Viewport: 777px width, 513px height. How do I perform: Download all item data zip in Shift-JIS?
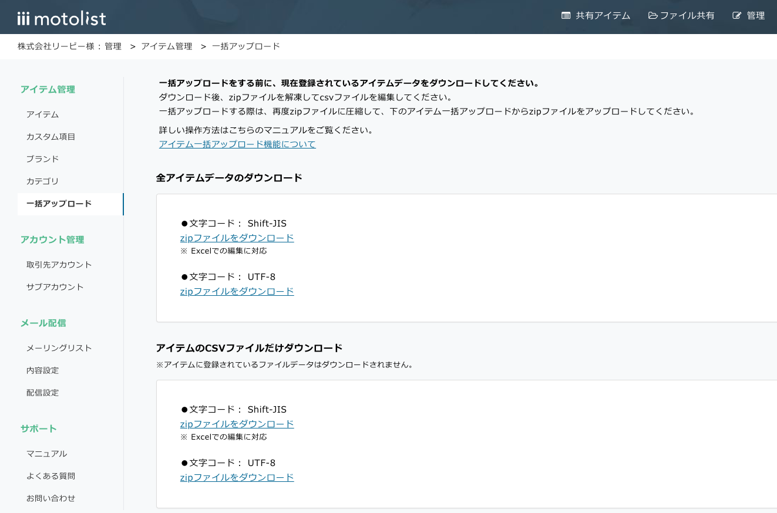(237, 238)
